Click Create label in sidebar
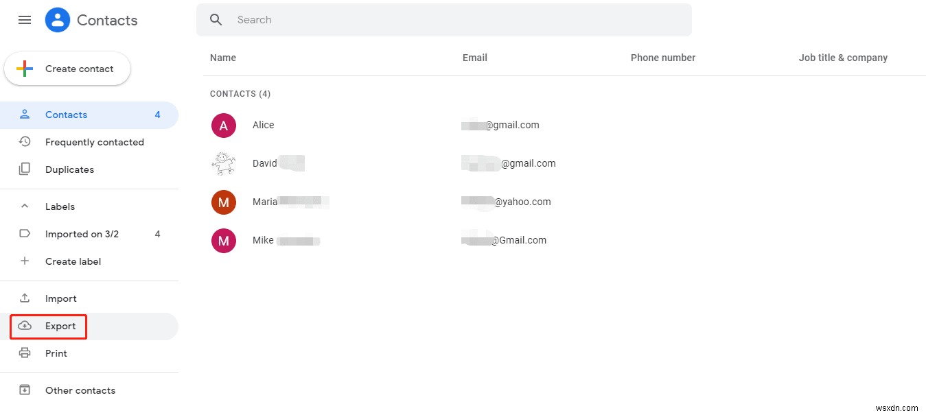Image resolution: width=926 pixels, height=415 pixels. 73,261
